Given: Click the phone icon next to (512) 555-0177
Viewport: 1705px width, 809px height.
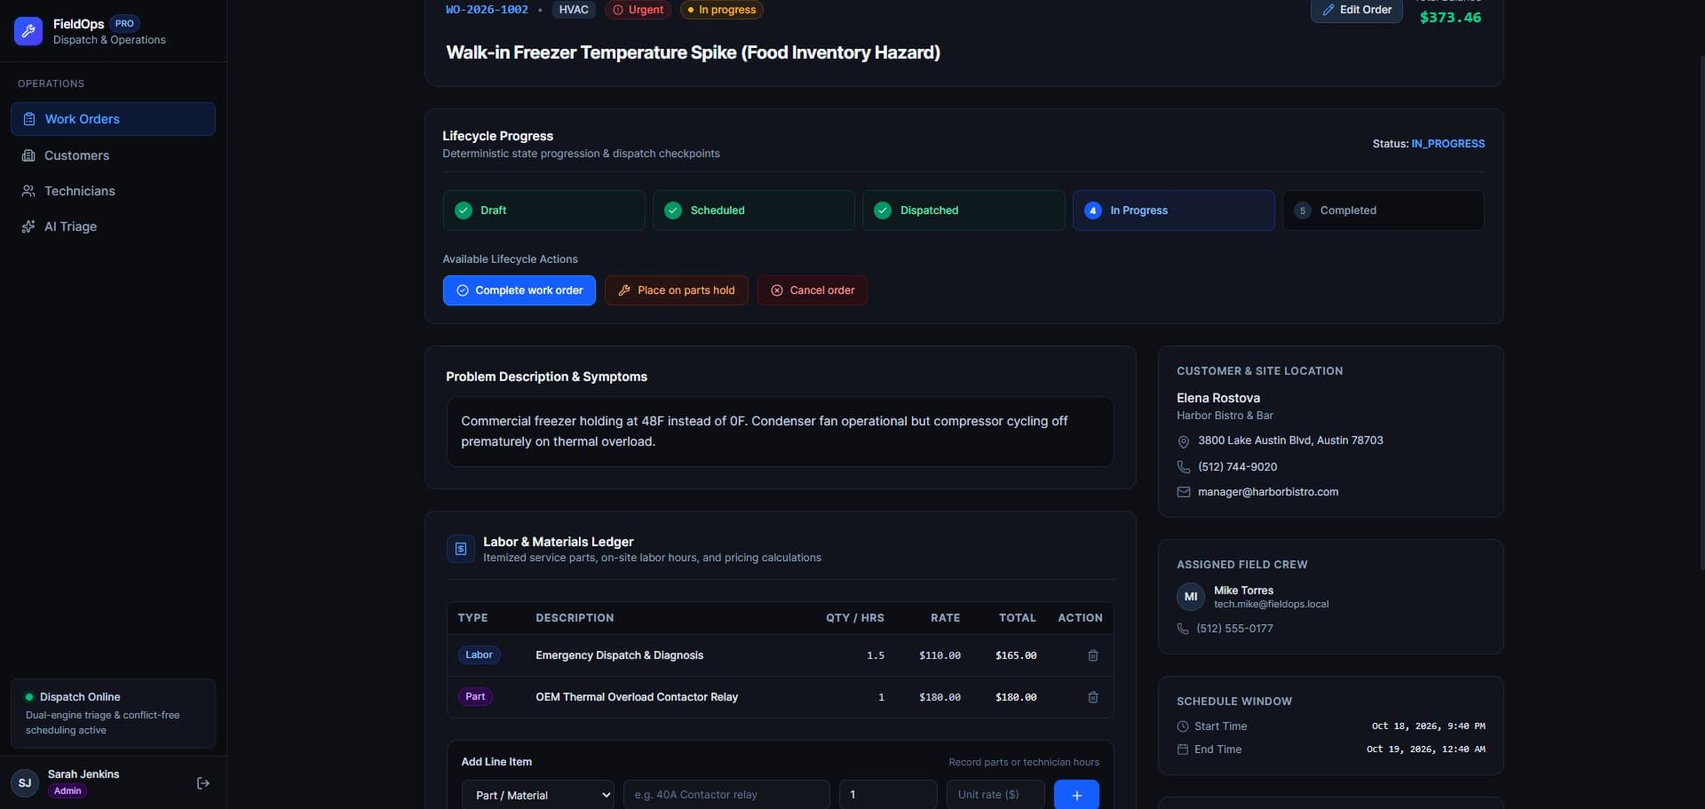Looking at the screenshot, I should (x=1183, y=629).
